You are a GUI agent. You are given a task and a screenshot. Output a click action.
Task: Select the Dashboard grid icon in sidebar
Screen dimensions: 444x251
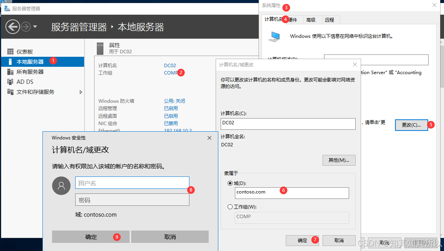[10, 52]
